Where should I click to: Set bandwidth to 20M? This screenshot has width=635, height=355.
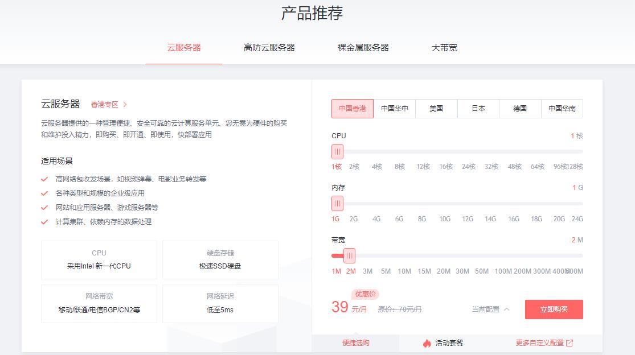point(444,271)
